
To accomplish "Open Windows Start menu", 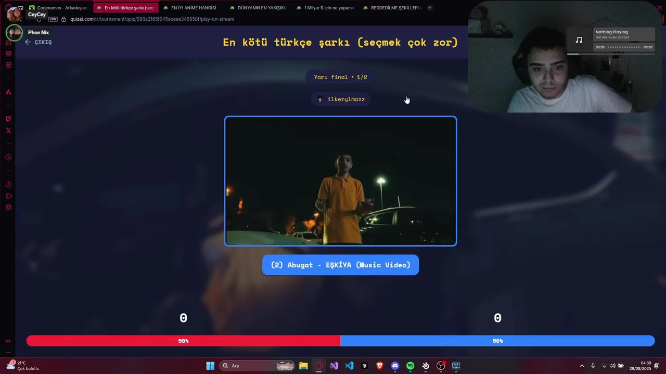I will coord(210,366).
